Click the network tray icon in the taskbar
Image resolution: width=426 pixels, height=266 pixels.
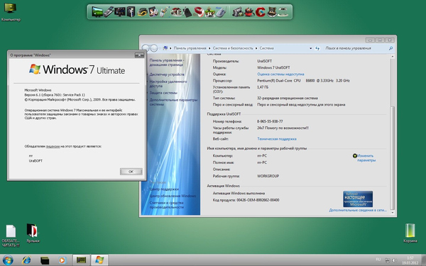(x=388, y=260)
